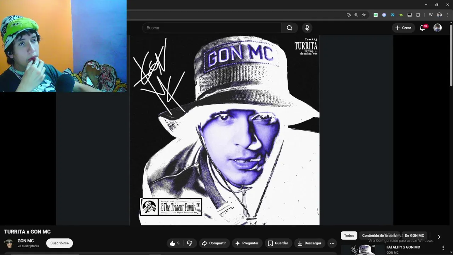
Task: Click the zoom magnifier icon in address bar
Action: pos(356,15)
